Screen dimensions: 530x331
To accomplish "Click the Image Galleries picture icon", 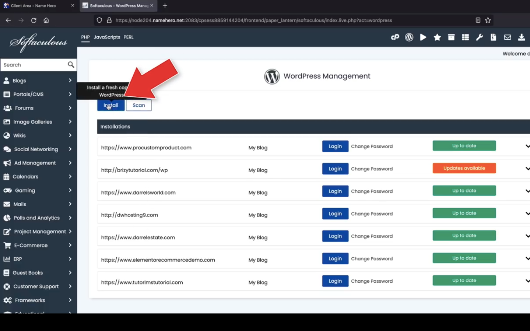I will [7, 122].
